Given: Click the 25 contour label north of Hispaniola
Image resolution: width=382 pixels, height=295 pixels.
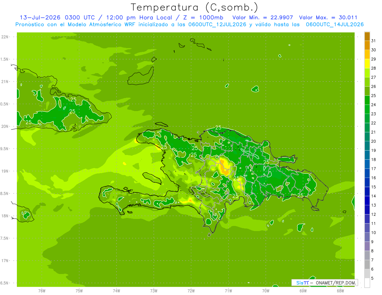Looking at the screenshot, I should click(x=218, y=127).
